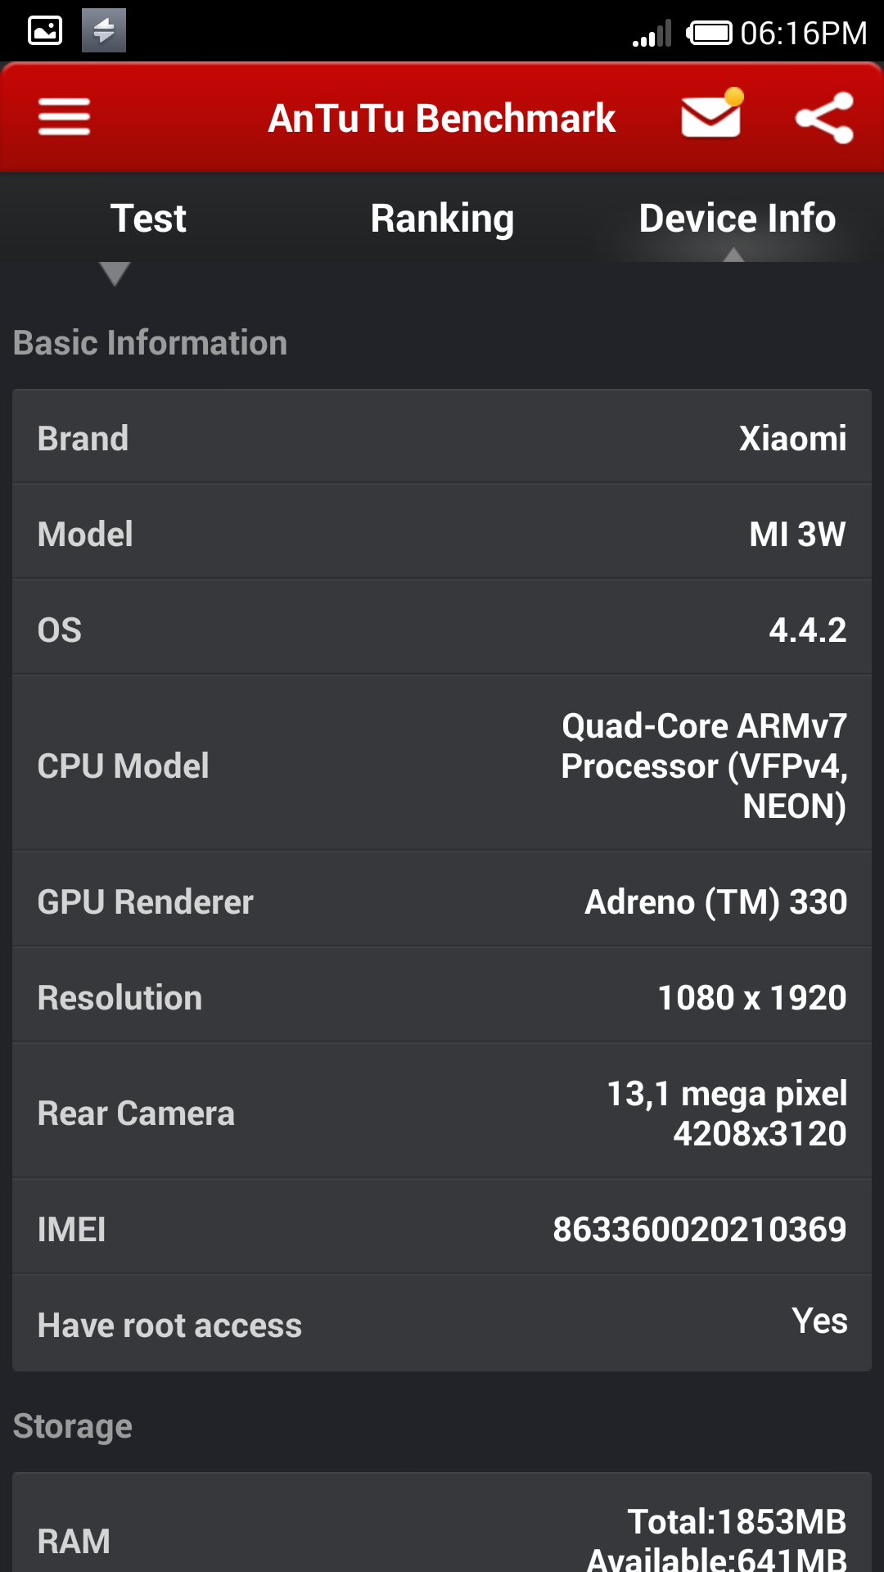884x1572 pixels.
Task: Tap the AnTuTu Benchmark title
Action: [x=442, y=118]
